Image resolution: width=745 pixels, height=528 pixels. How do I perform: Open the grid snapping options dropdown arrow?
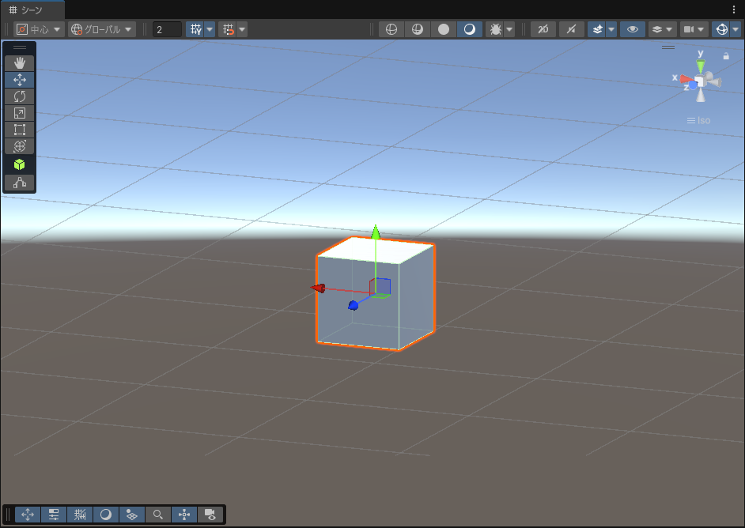coord(242,29)
